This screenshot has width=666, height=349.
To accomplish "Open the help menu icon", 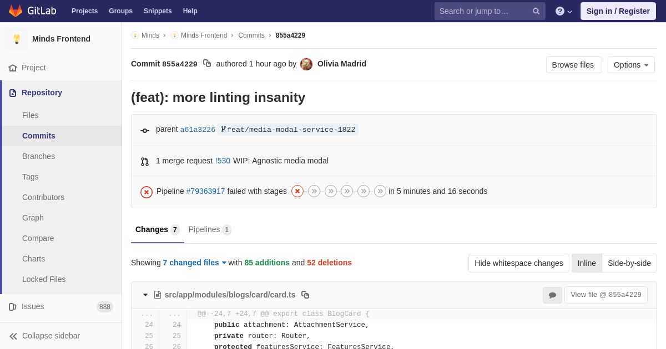I will coord(560,11).
